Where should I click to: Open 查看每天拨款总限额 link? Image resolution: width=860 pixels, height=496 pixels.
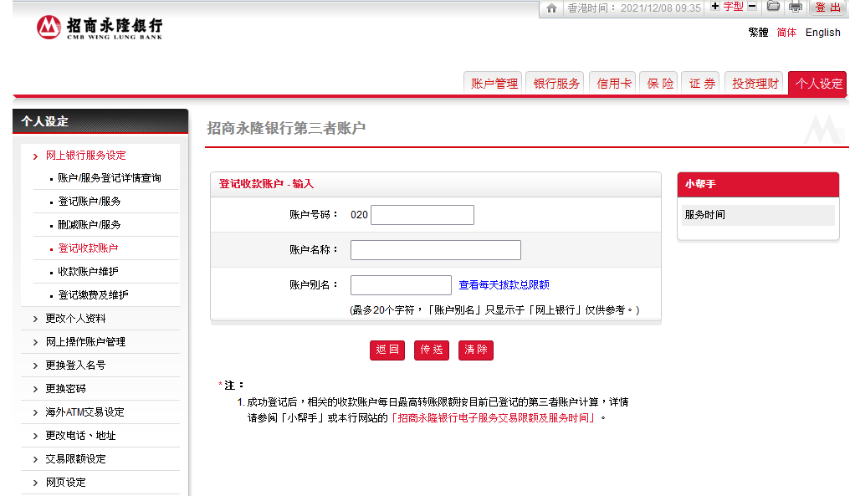(504, 284)
